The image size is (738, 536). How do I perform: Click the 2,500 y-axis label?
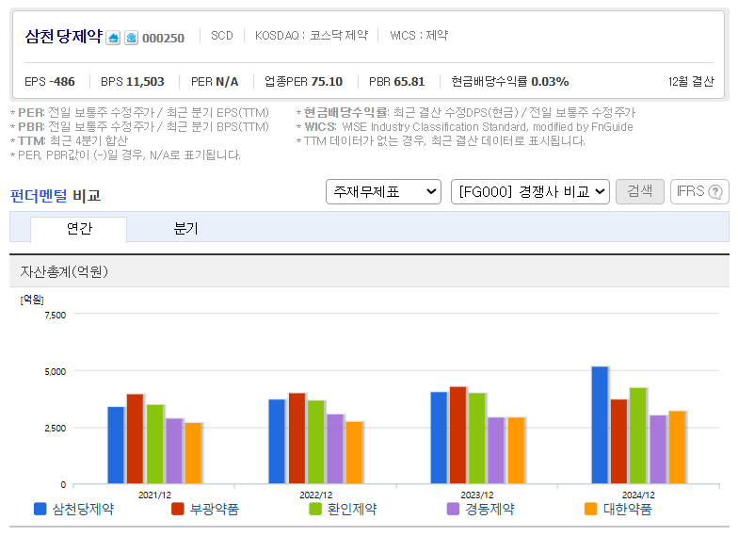pos(55,428)
